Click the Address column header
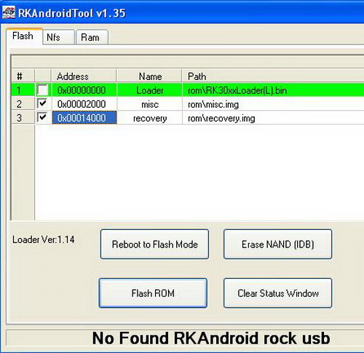 click(84, 76)
